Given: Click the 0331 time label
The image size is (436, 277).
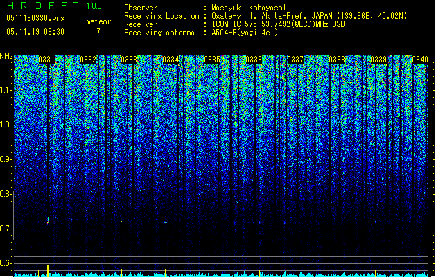Looking at the screenshot, I should point(46,60).
